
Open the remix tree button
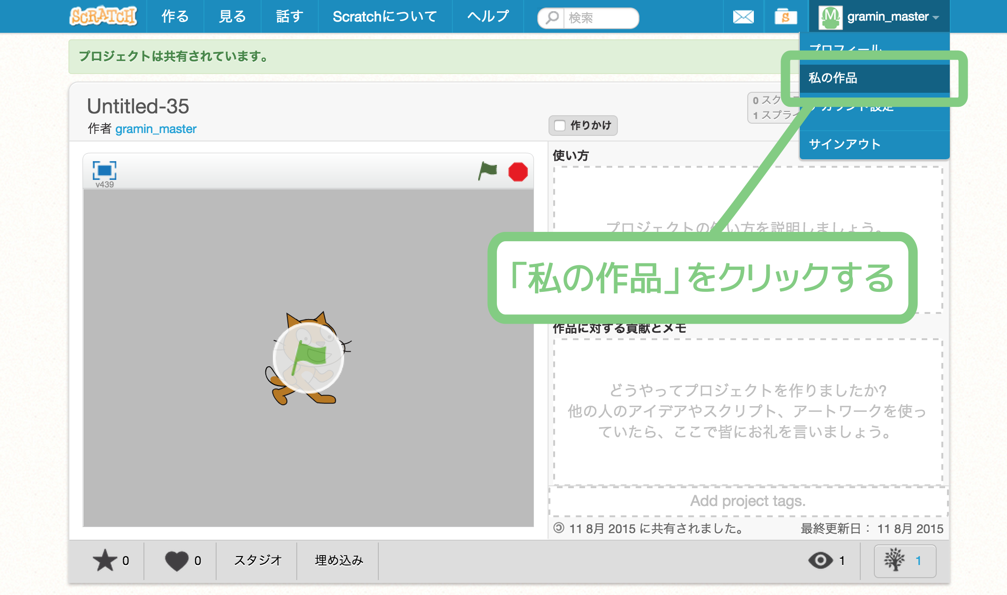905,561
